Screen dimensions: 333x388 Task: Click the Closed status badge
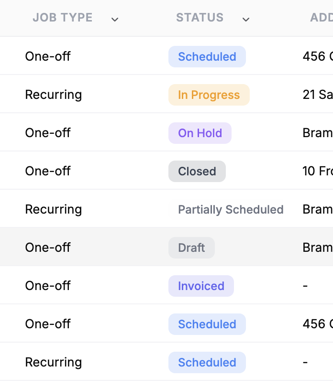197,171
